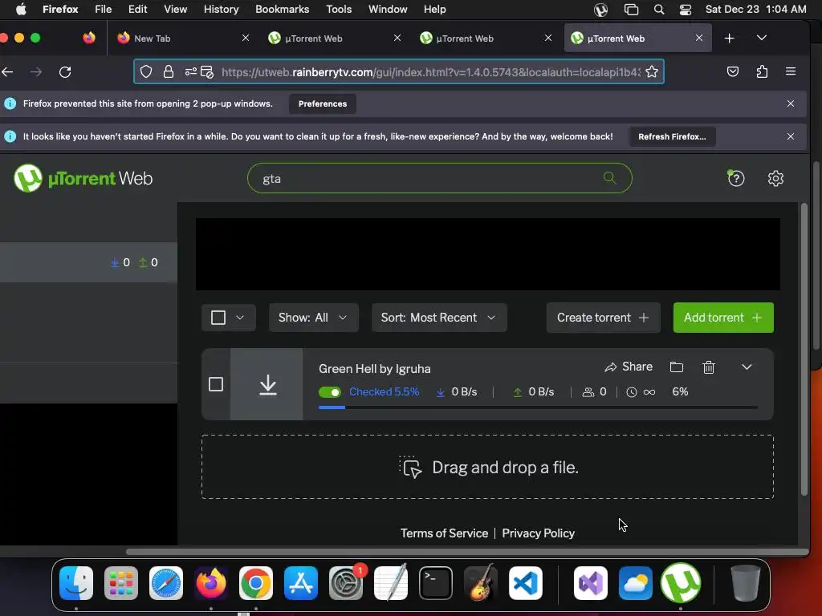Dismiss the pop-up blocked notification bar
822x616 pixels.
(x=791, y=103)
